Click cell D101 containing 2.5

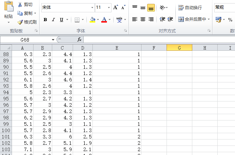tap(83, 137)
